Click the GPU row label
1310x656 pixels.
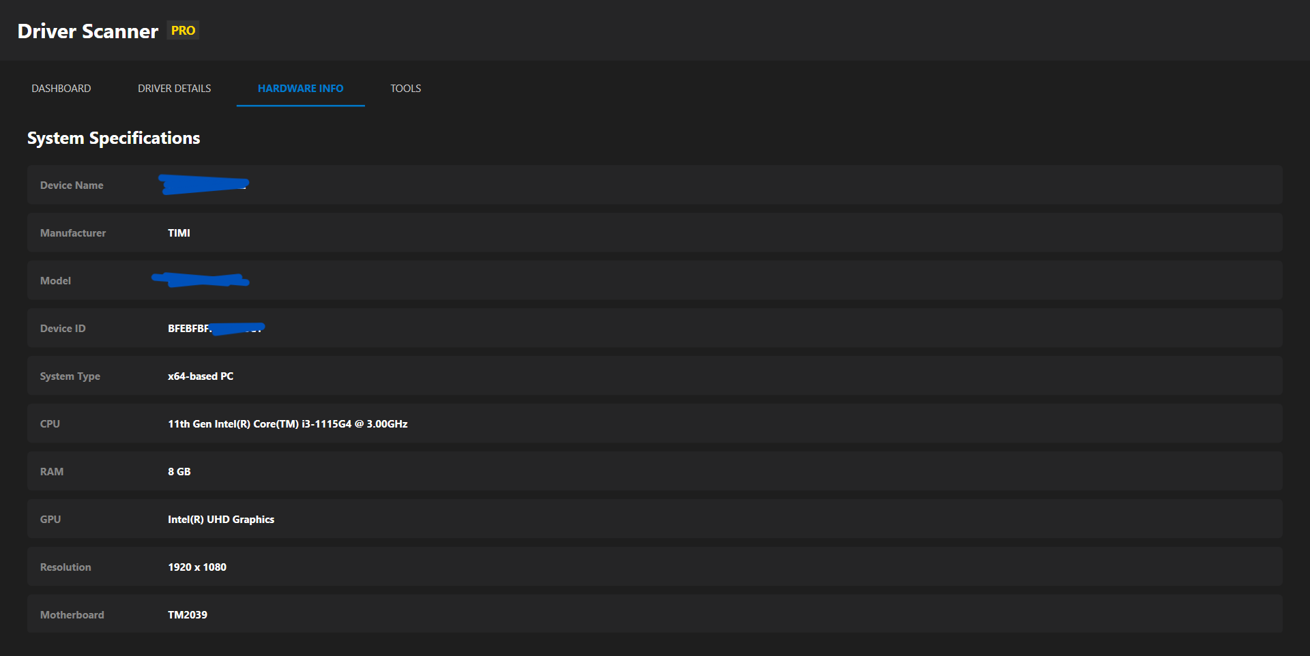[x=50, y=520]
